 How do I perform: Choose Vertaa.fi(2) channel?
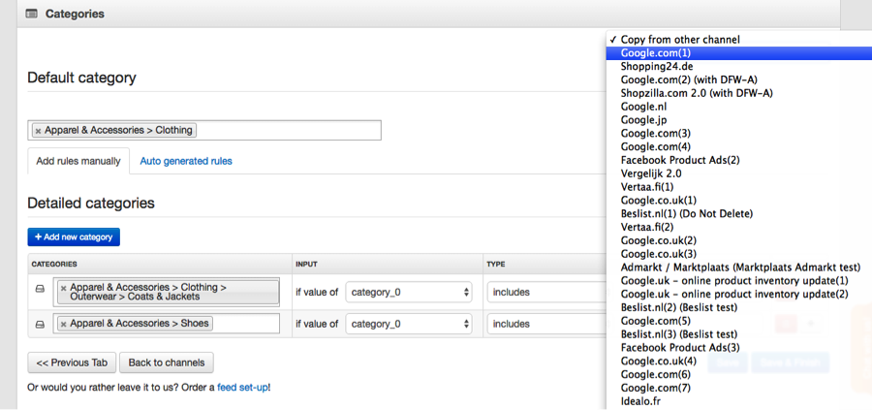[738, 227]
